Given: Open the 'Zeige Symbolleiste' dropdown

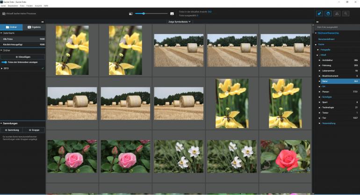Looking at the screenshot, I should [x=180, y=21].
